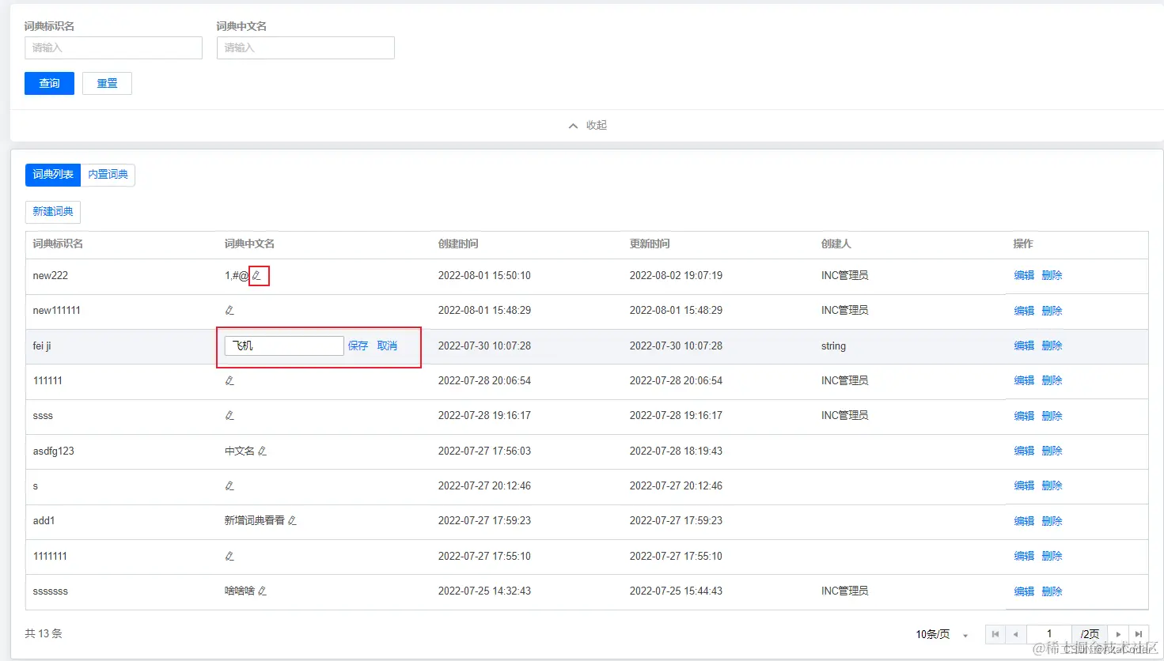Switch to the 内置词典 tab
This screenshot has height=661, width=1164.
pyautogui.click(x=108, y=175)
